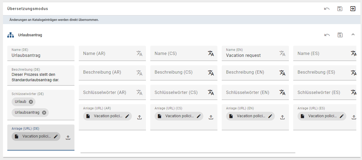Undo changes using the top toolbar icon

[327, 9]
